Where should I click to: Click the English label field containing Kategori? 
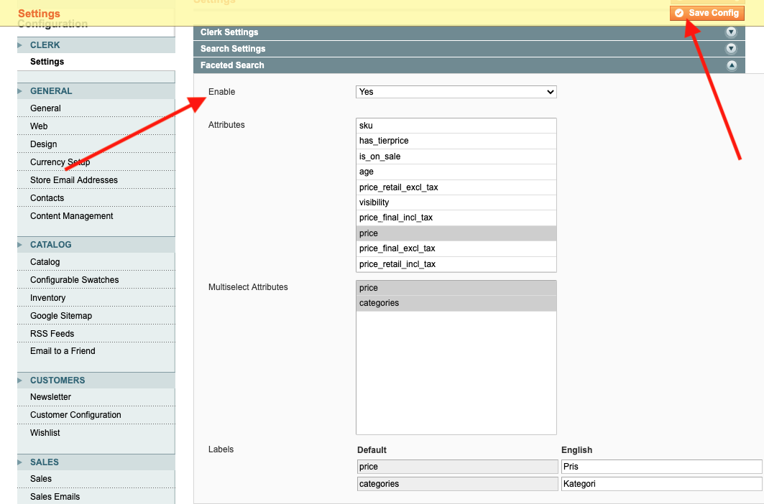[661, 484]
